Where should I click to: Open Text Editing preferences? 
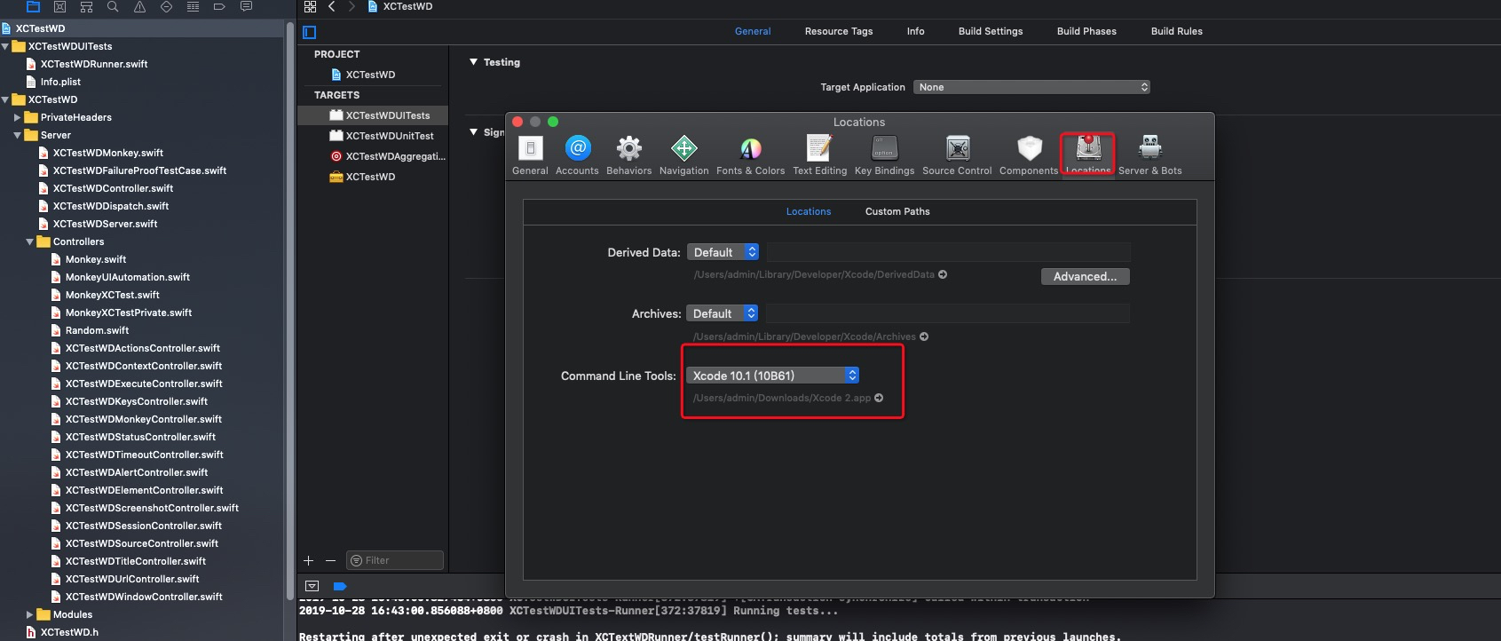(819, 148)
